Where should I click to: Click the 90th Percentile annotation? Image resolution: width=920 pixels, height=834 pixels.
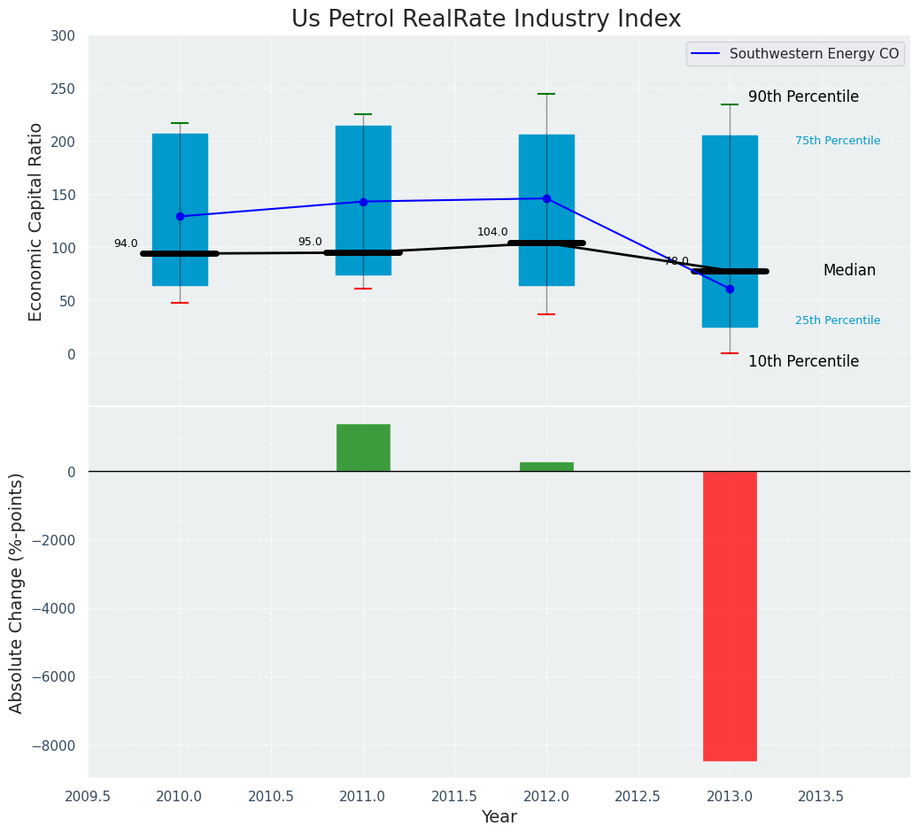(803, 97)
